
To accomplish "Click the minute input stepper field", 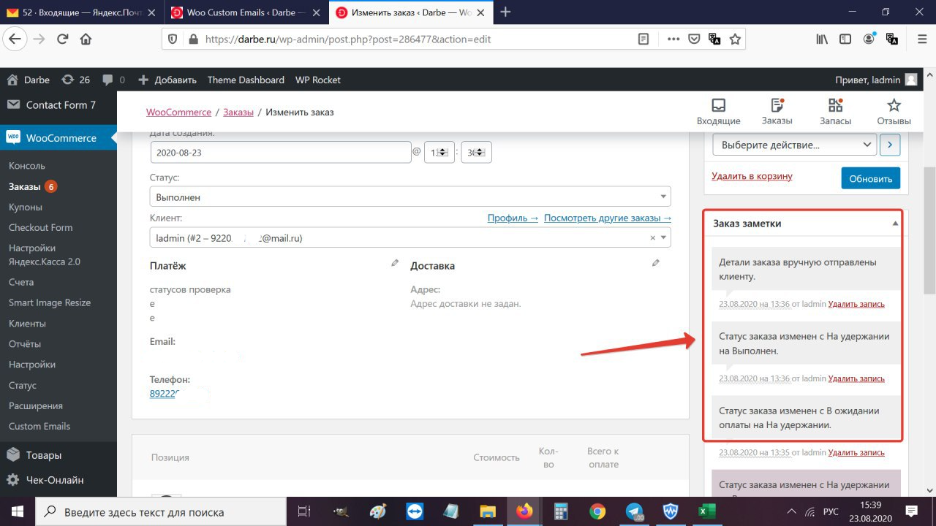I will coord(476,152).
